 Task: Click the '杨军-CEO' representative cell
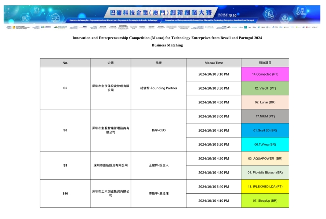[159, 130]
